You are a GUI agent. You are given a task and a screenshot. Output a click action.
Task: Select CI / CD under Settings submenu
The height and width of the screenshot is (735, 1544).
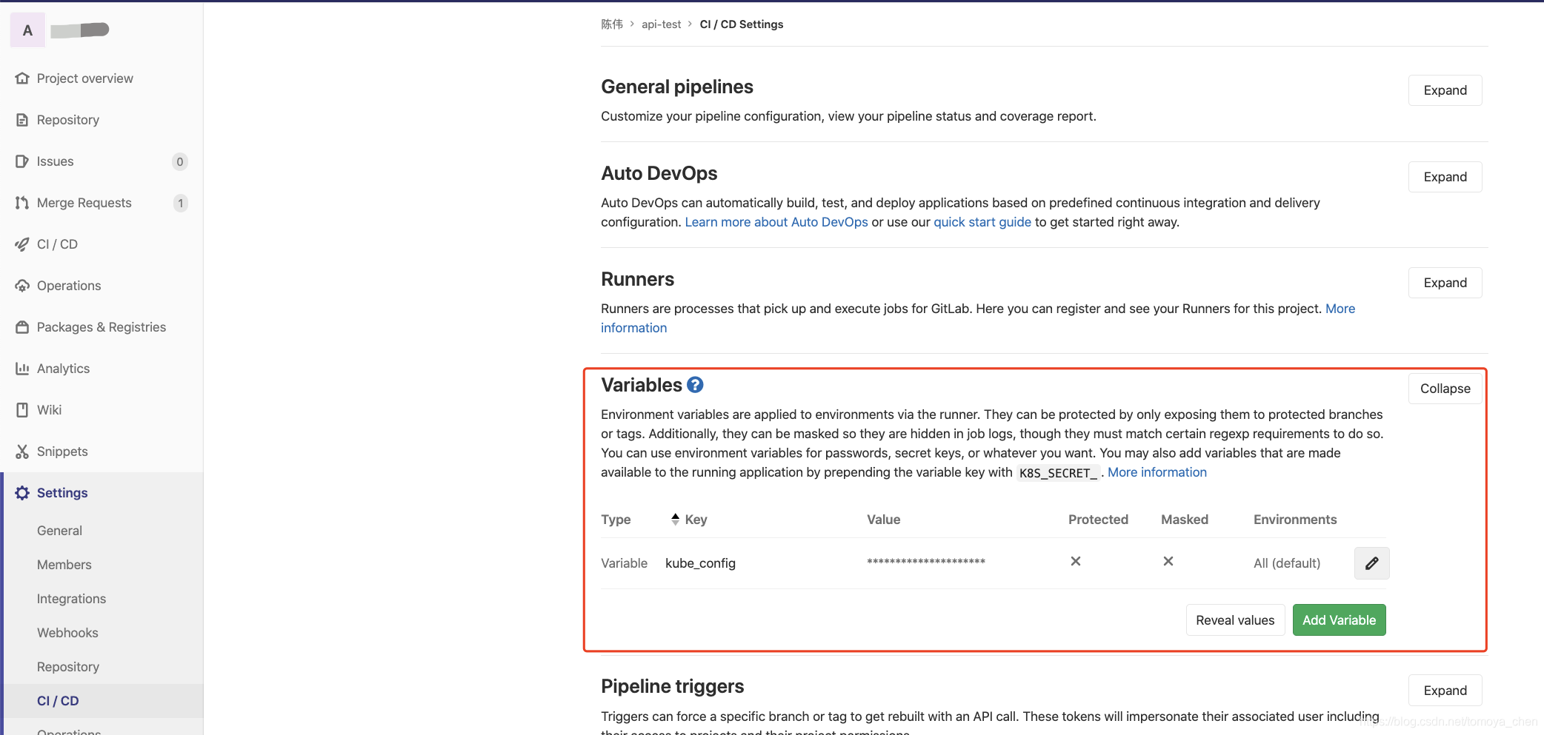coord(58,701)
